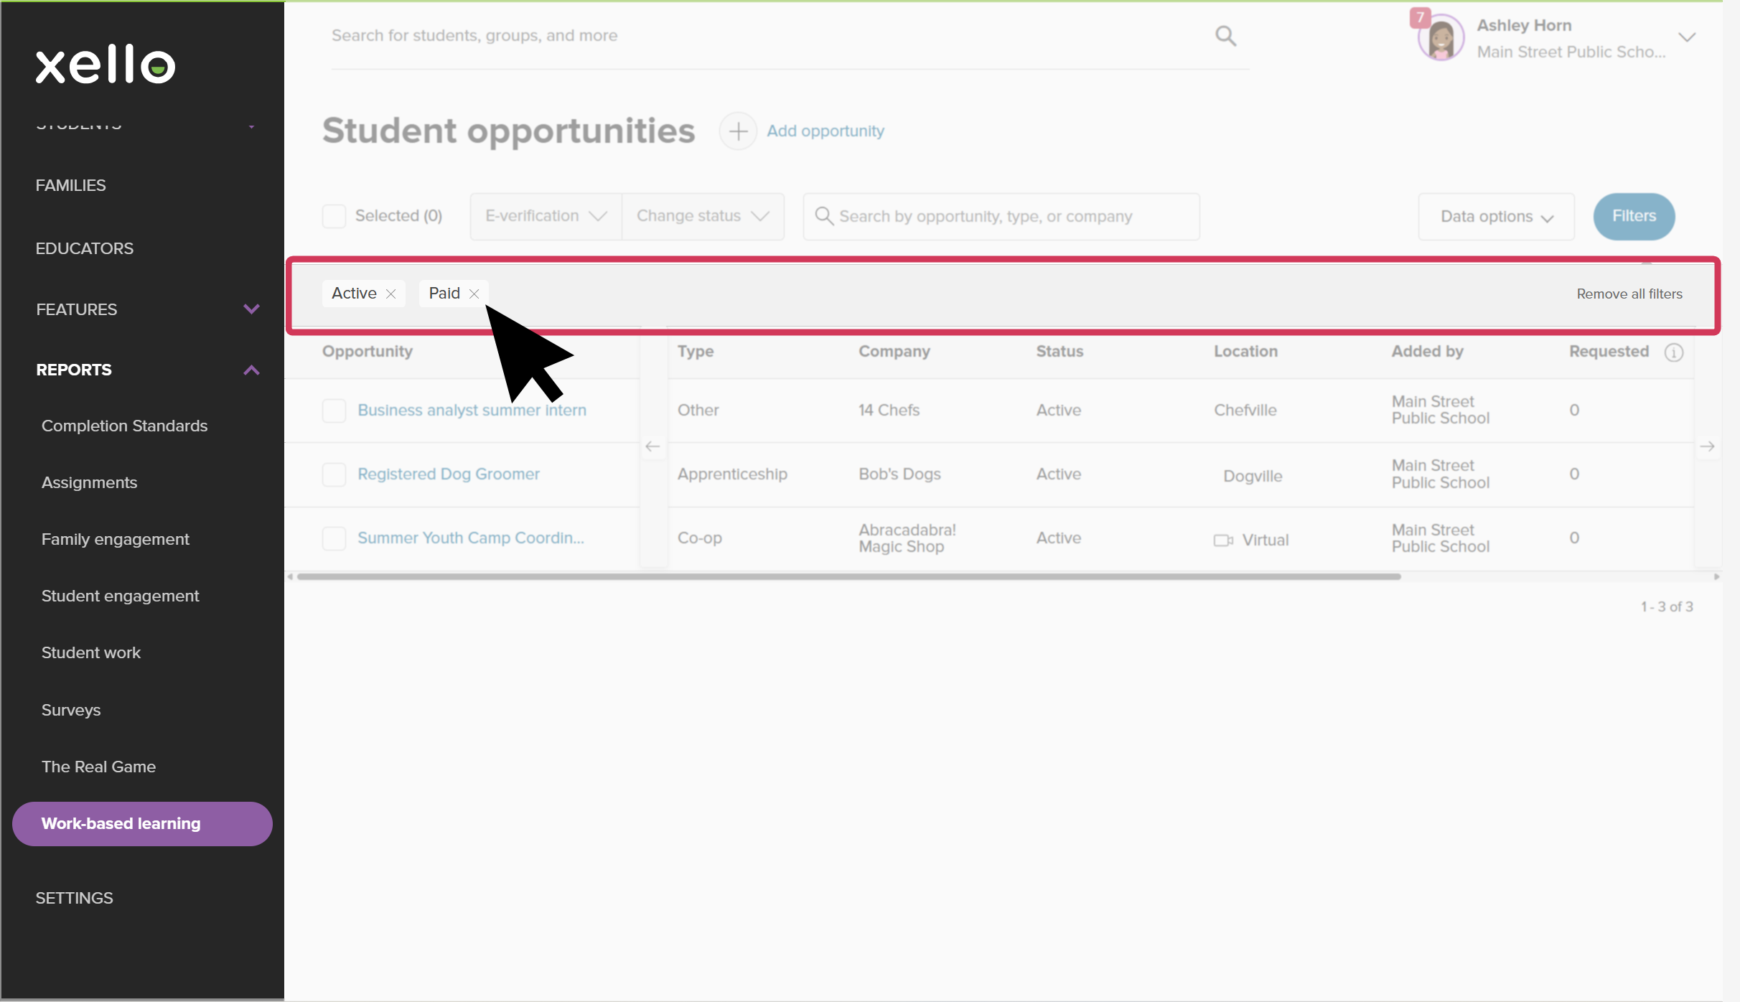
Task: Click the Location column header
Action: [x=1245, y=352]
